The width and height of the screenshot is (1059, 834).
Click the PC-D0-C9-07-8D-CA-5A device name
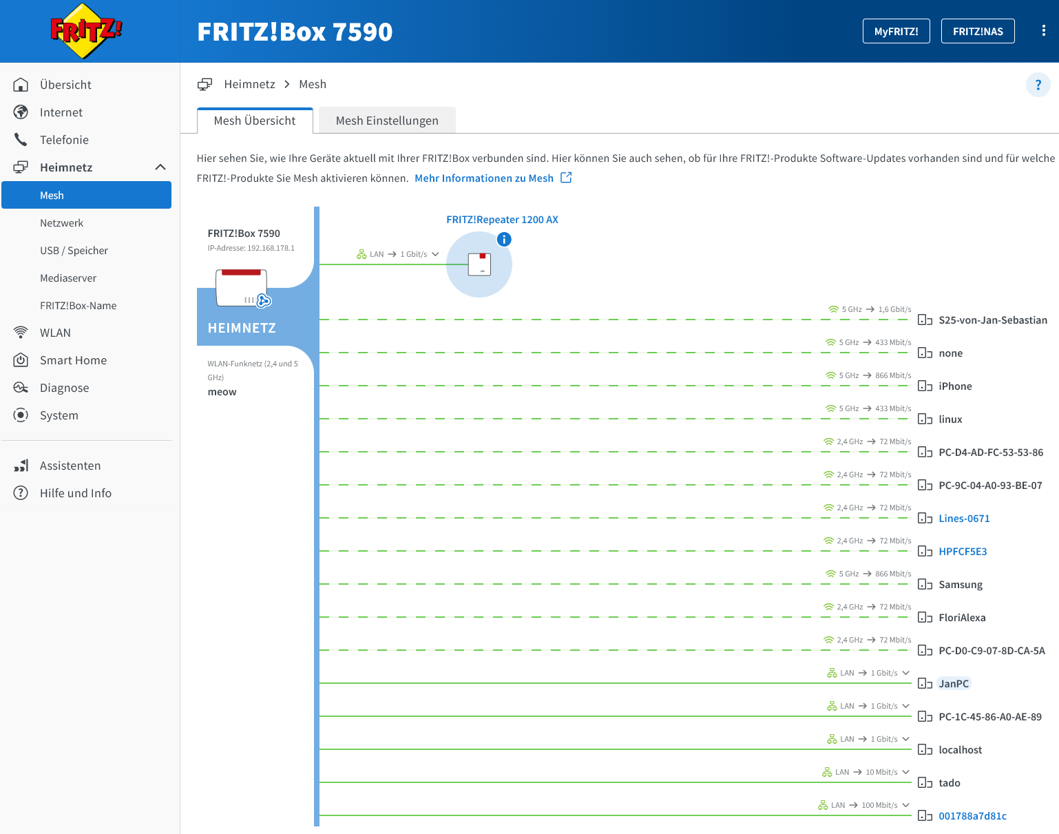click(992, 651)
